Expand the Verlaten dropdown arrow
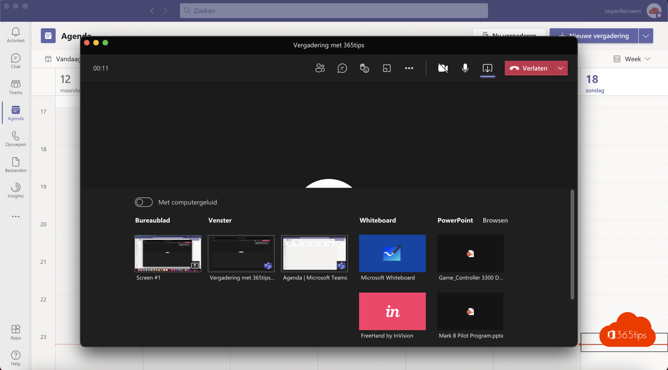The image size is (668, 370). (x=560, y=68)
